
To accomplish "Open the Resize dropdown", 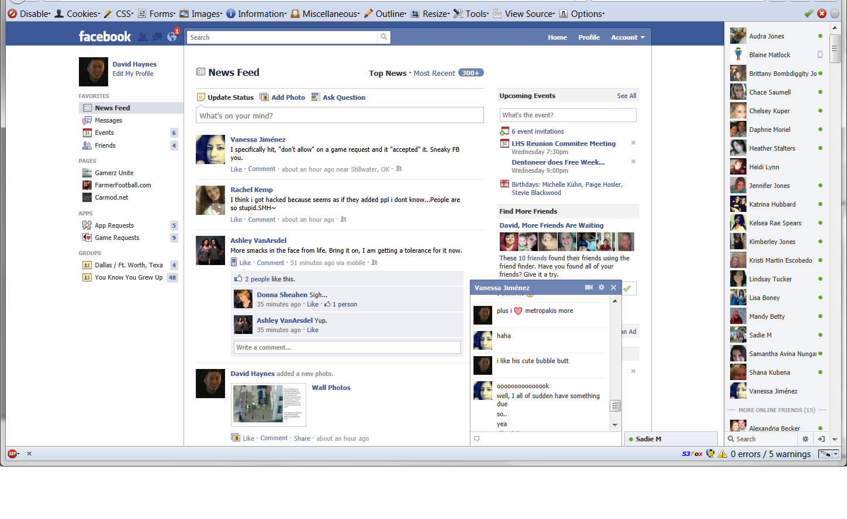I will (430, 13).
